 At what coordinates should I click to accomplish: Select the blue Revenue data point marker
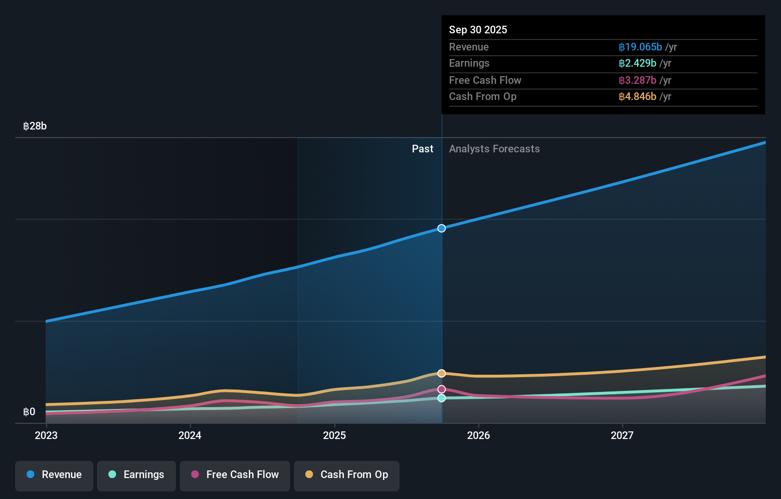pos(441,228)
